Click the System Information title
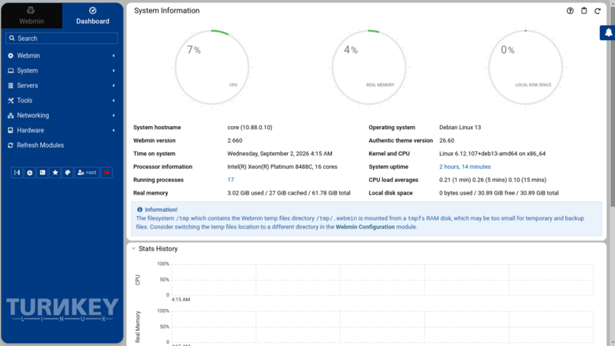The height and width of the screenshot is (346, 615). point(166,10)
